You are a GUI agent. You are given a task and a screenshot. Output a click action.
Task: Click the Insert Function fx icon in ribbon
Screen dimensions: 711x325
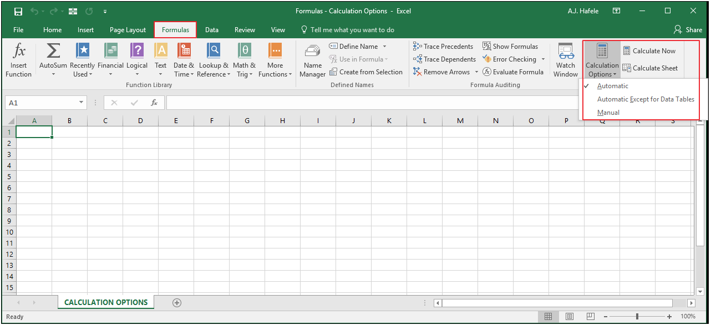(x=19, y=51)
